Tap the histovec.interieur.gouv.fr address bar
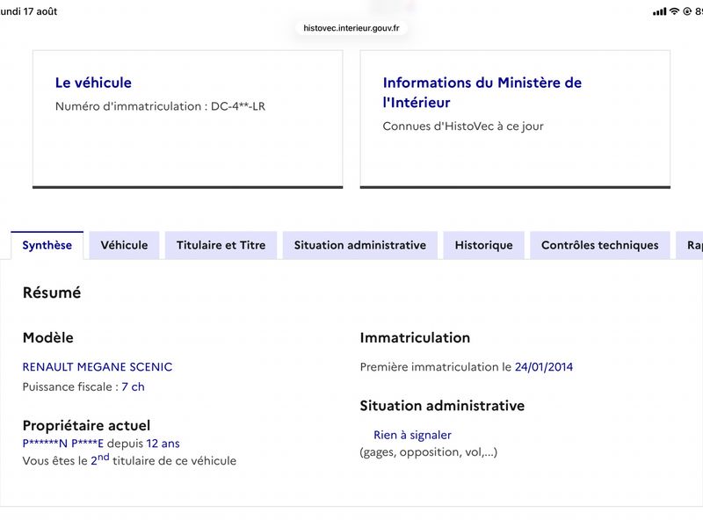 (351, 28)
